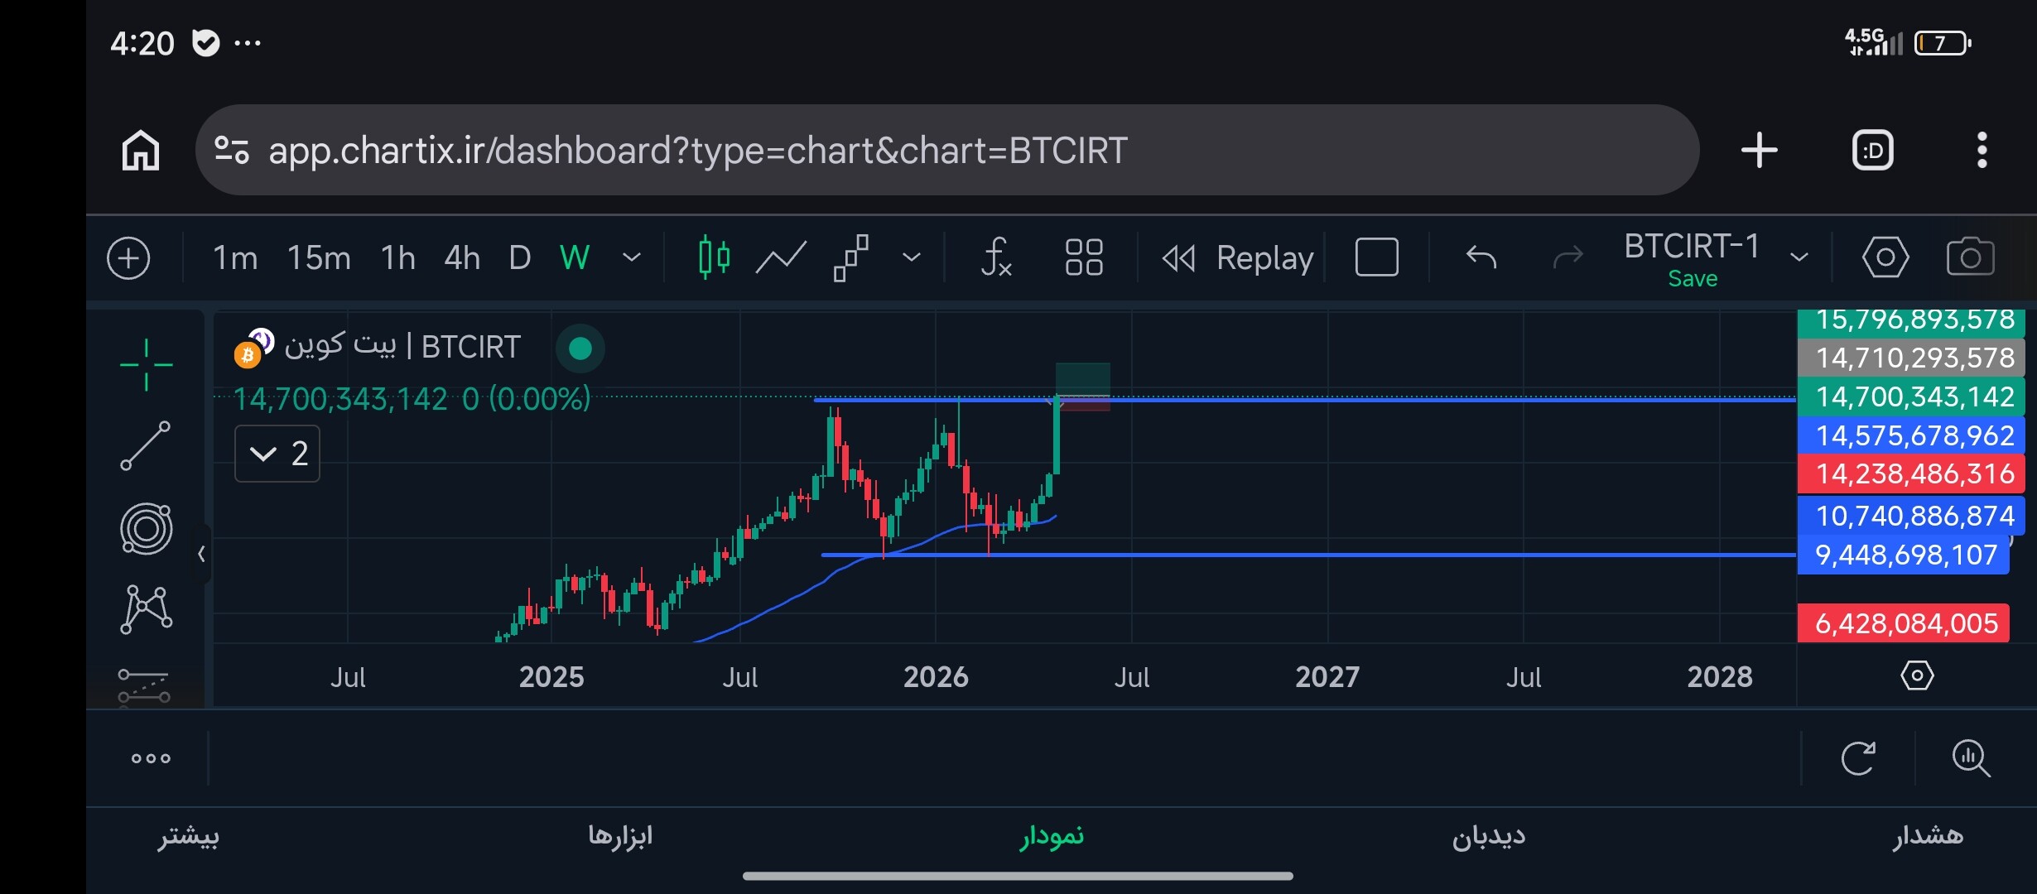
Task: Open the هشدار tab
Action: click(1928, 836)
